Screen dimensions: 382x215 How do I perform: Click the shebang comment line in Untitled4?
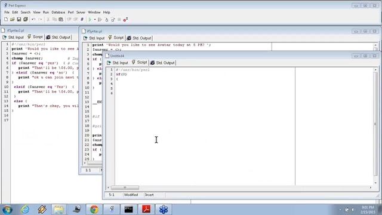click(133, 70)
